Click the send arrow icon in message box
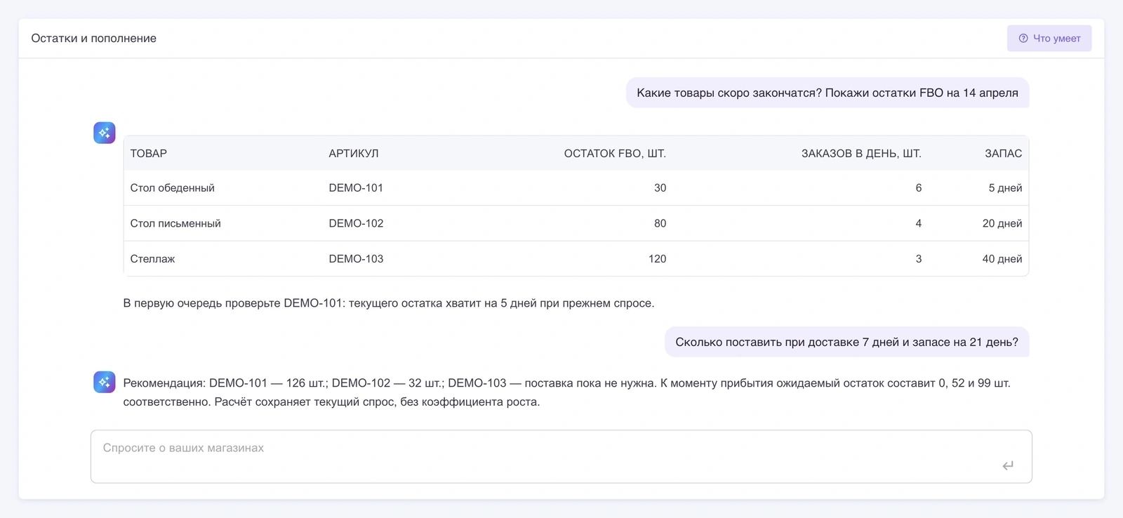This screenshot has height=518, width=1123. coord(1008,465)
